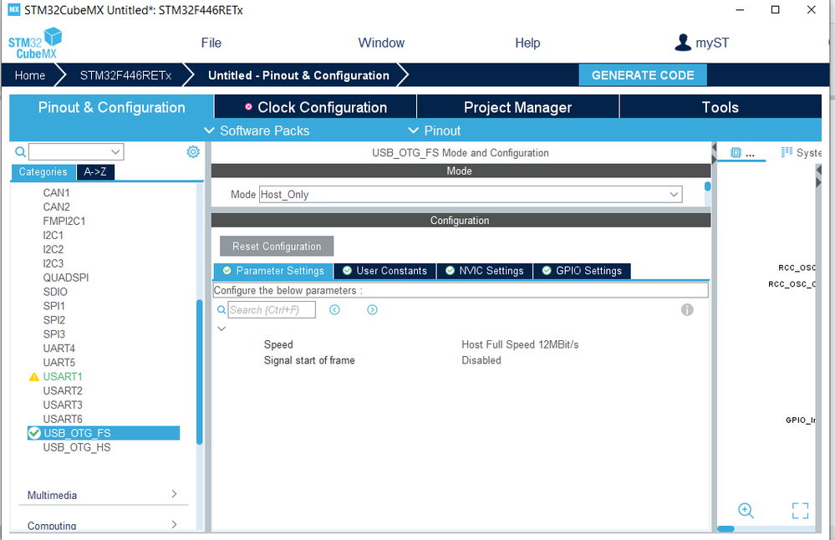Select USART1 in the peripheral list
This screenshot has width=835, height=540.
pyautogui.click(x=63, y=376)
